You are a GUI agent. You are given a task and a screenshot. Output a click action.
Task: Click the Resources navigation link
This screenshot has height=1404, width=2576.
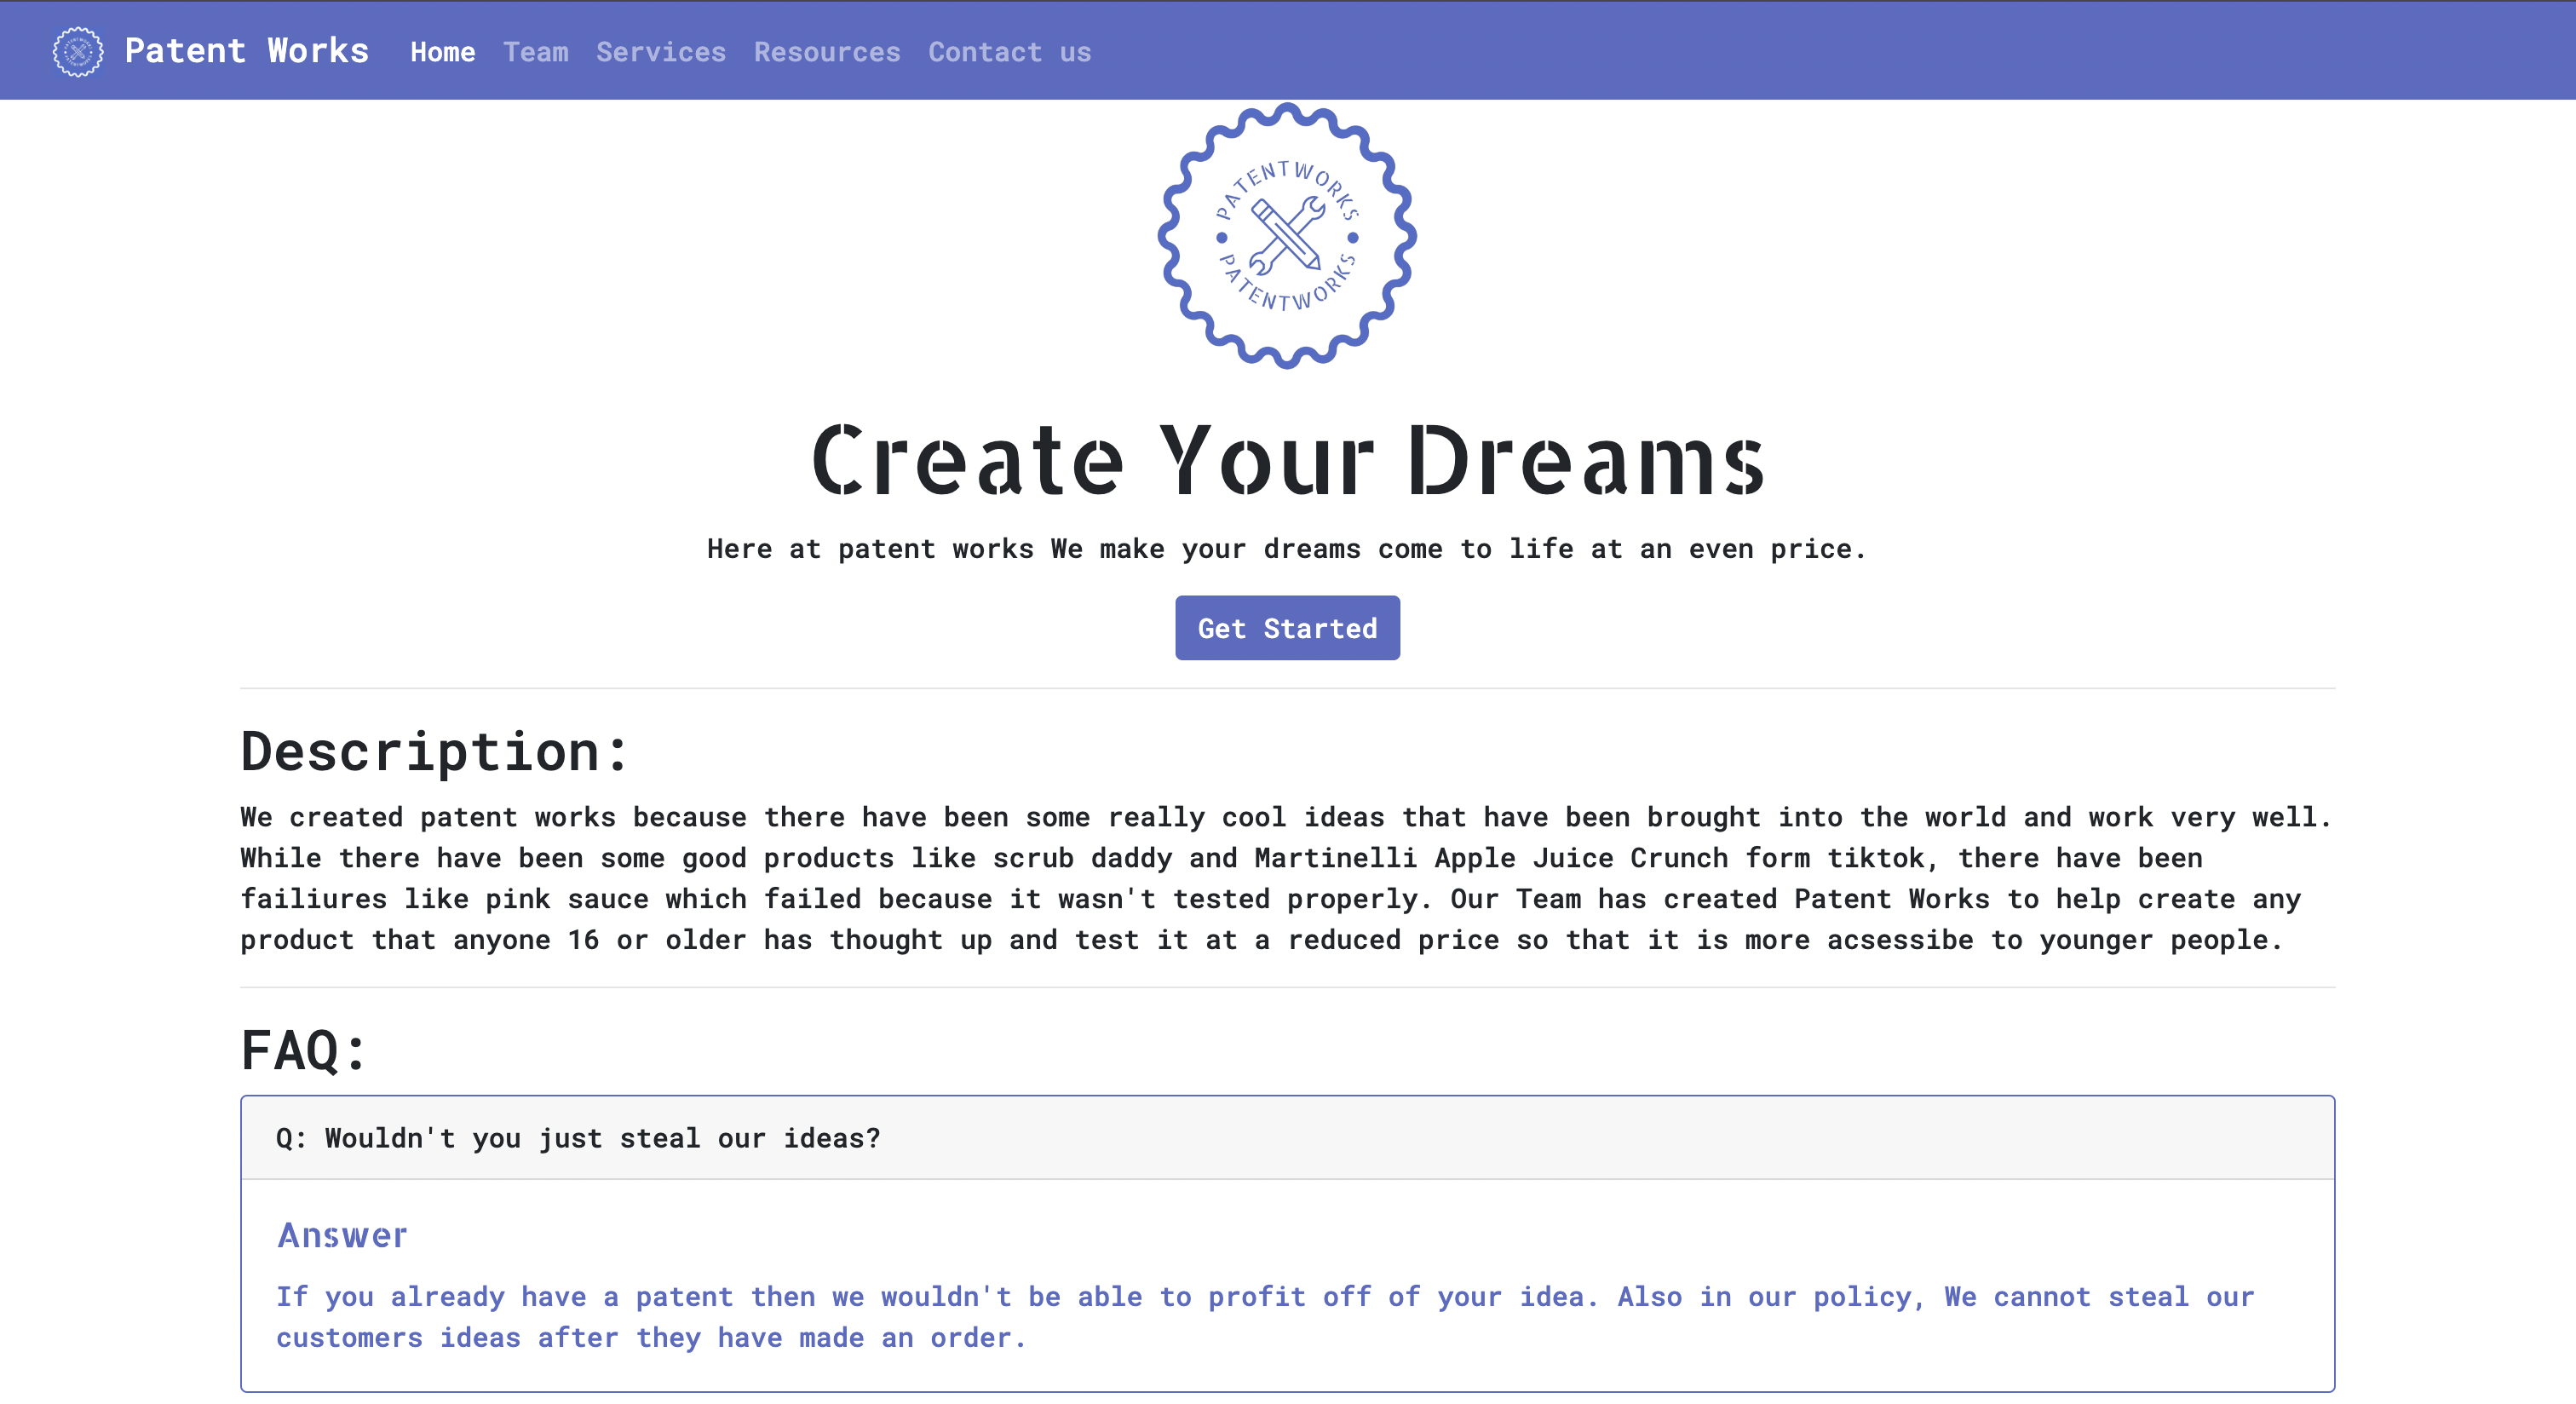[x=826, y=52]
